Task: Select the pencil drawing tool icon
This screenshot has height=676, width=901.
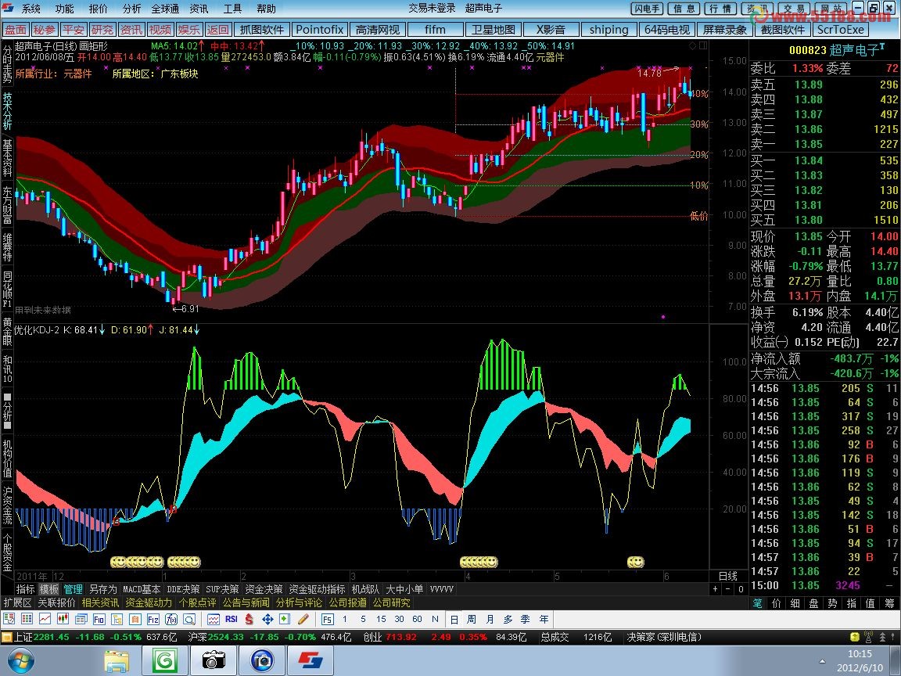Action: click(302, 619)
